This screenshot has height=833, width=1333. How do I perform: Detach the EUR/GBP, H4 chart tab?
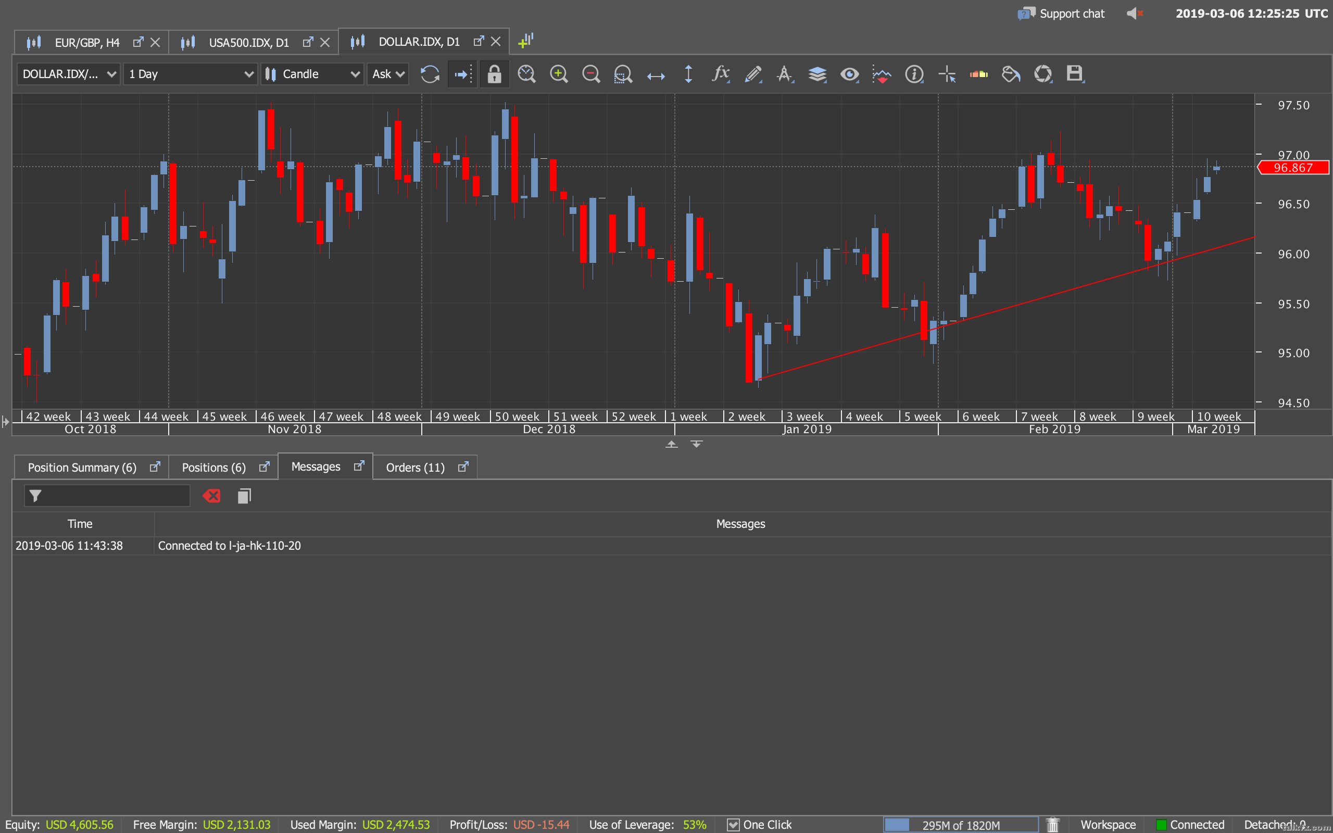(x=139, y=42)
